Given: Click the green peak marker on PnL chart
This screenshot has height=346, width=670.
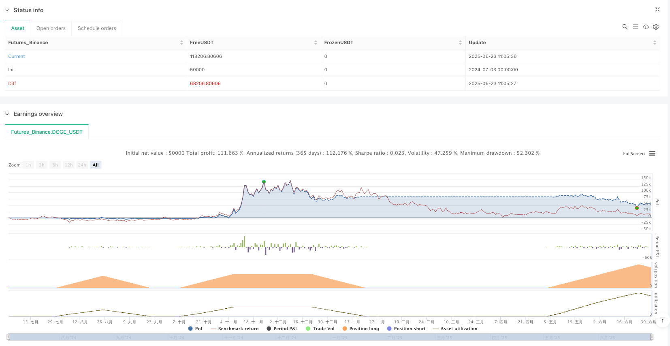Looking at the screenshot, I should point(264,182).
